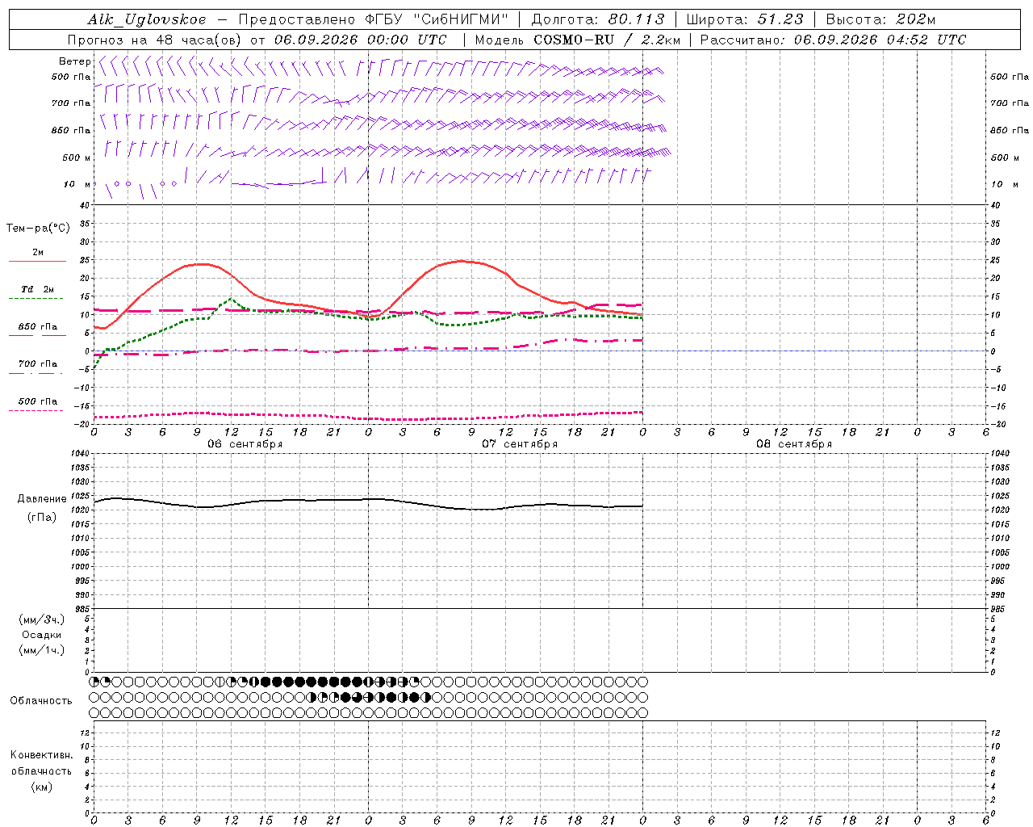Click the first cloud circle in top cloudiness row
The width and height of the screenshot is (1033, 827).
point(94,682)
